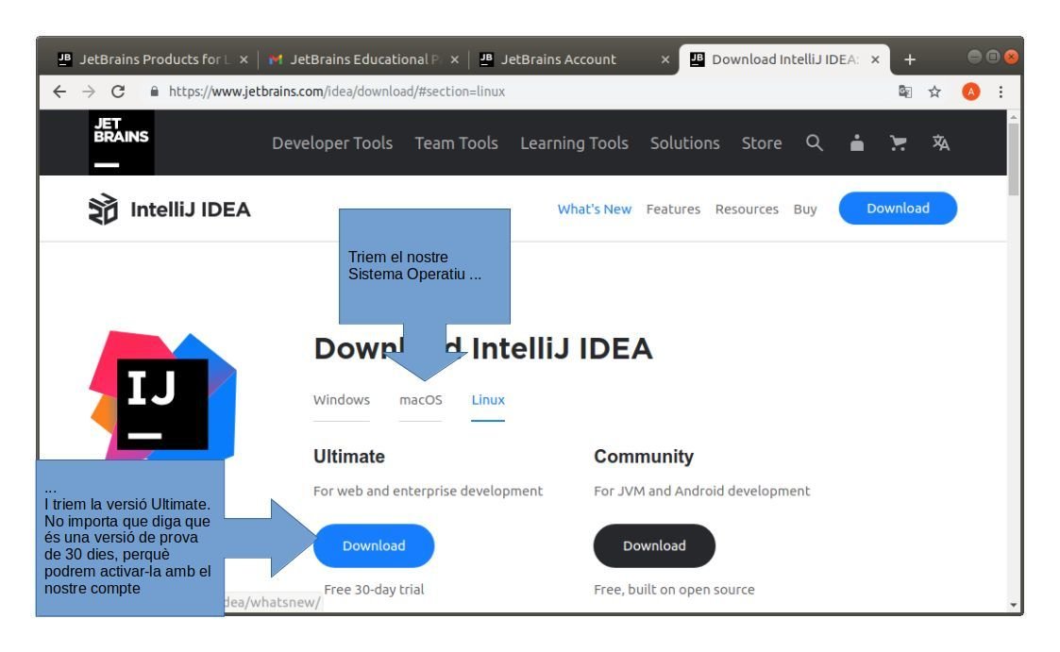Viewport: 1060px width, 652px height.
Task: Close the JetBrains Account tab
Action: tap(665, 59)
